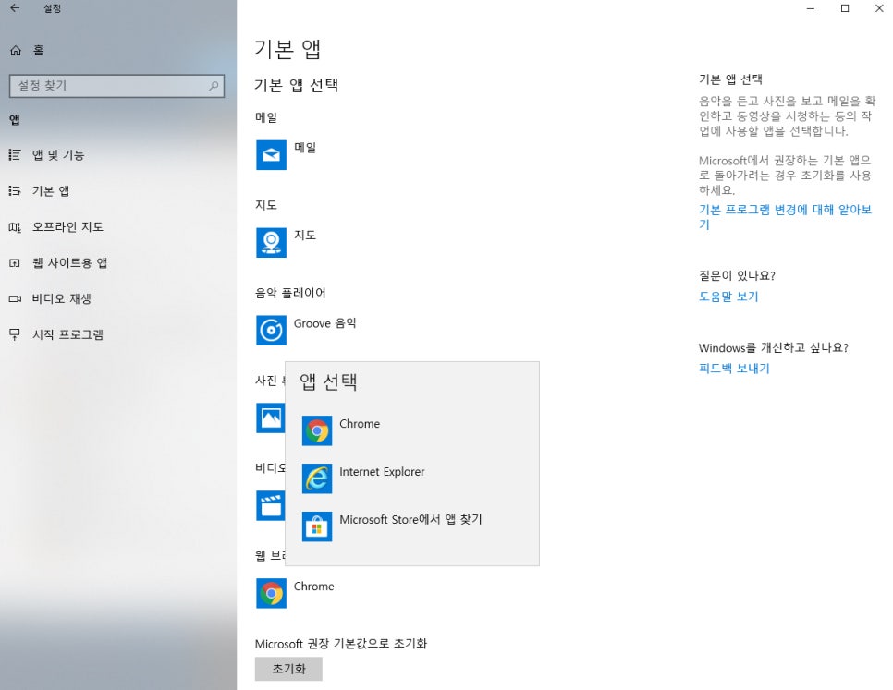Click Chrome icon under web browser section
Image resolution: width=893 pixels, height=690 pixels.
(271, 593)
